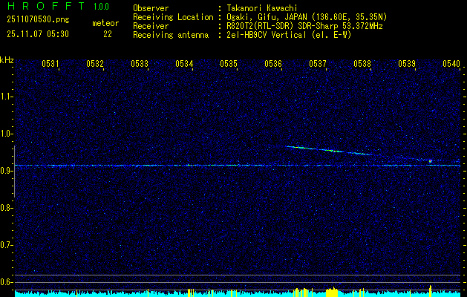This screenshot has width=467, height=297.
Task: Select the 0.7 frequency axis label
Action: pos(7,245)
